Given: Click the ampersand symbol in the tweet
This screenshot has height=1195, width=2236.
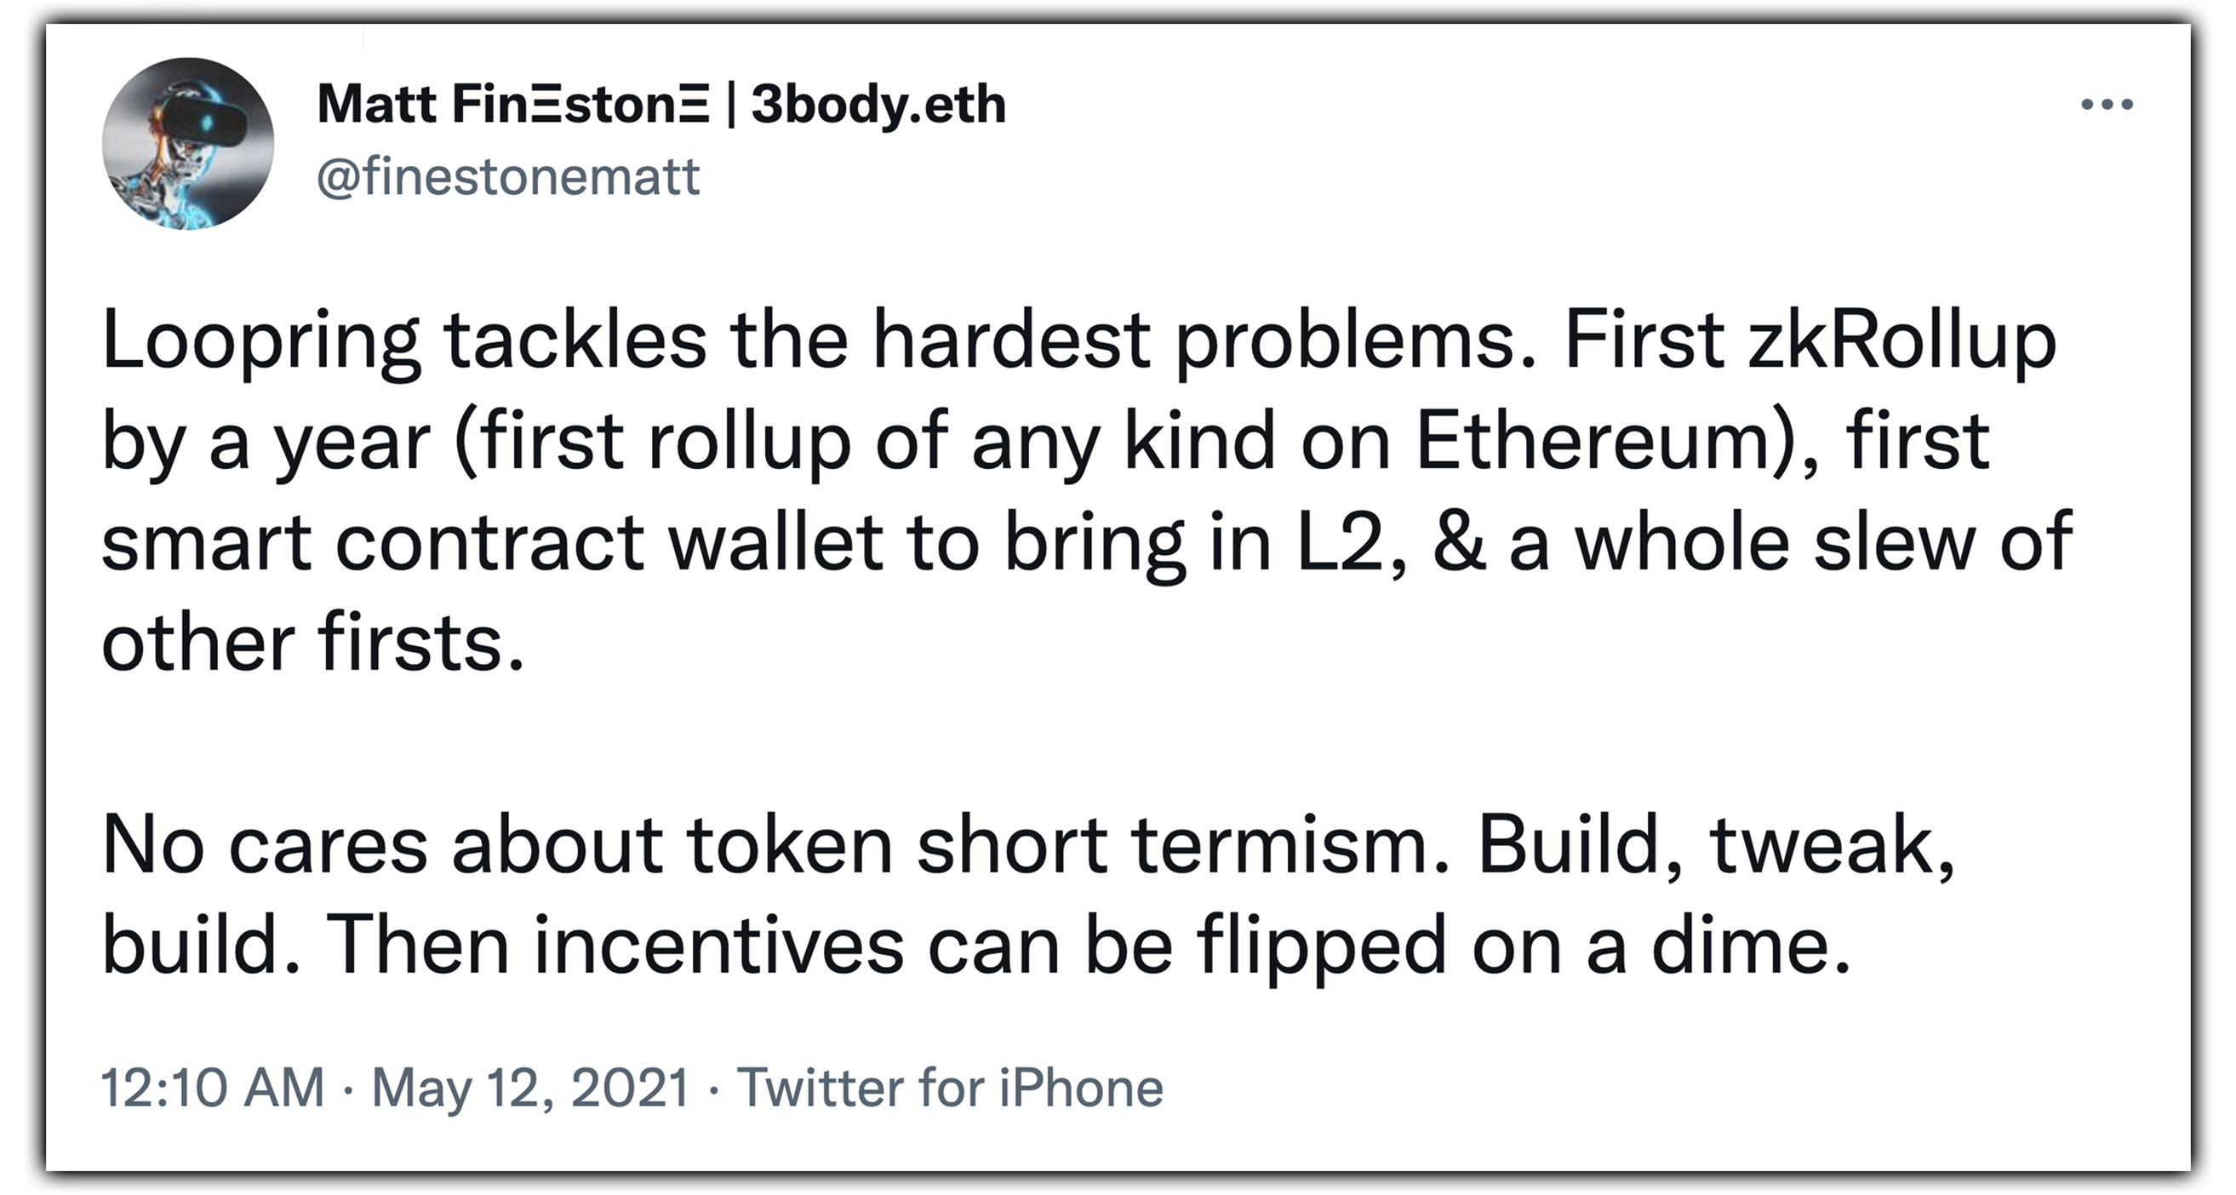Looking at the screenshot, I should [1458, 543].
